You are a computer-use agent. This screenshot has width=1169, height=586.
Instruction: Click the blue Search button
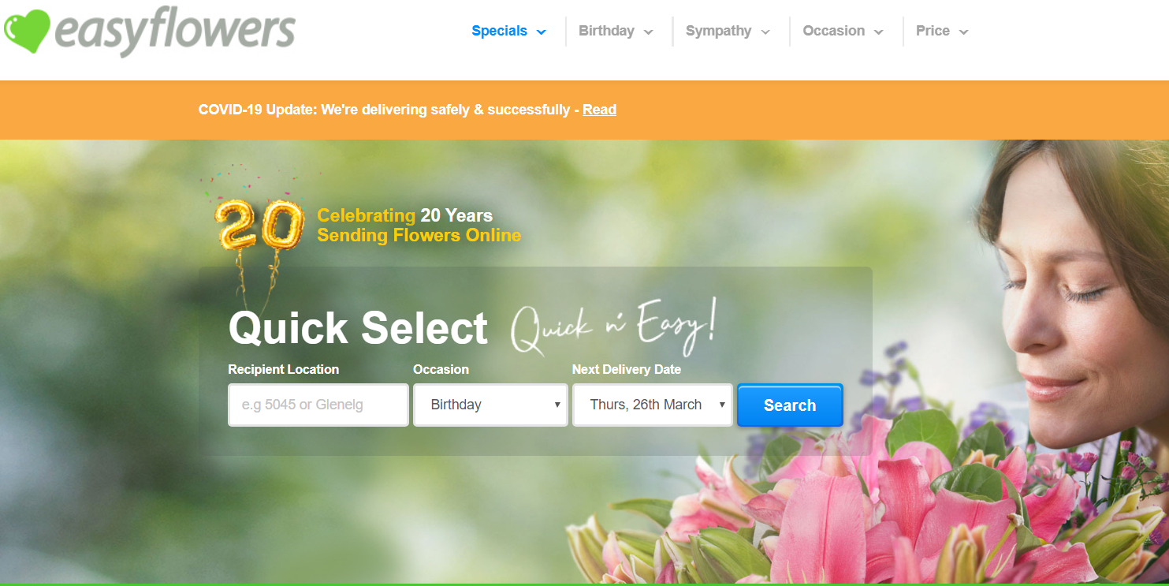pyautogui.click(x=790, y=405)
